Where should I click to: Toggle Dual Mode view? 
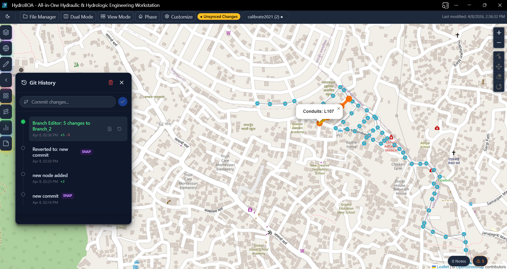79,17
